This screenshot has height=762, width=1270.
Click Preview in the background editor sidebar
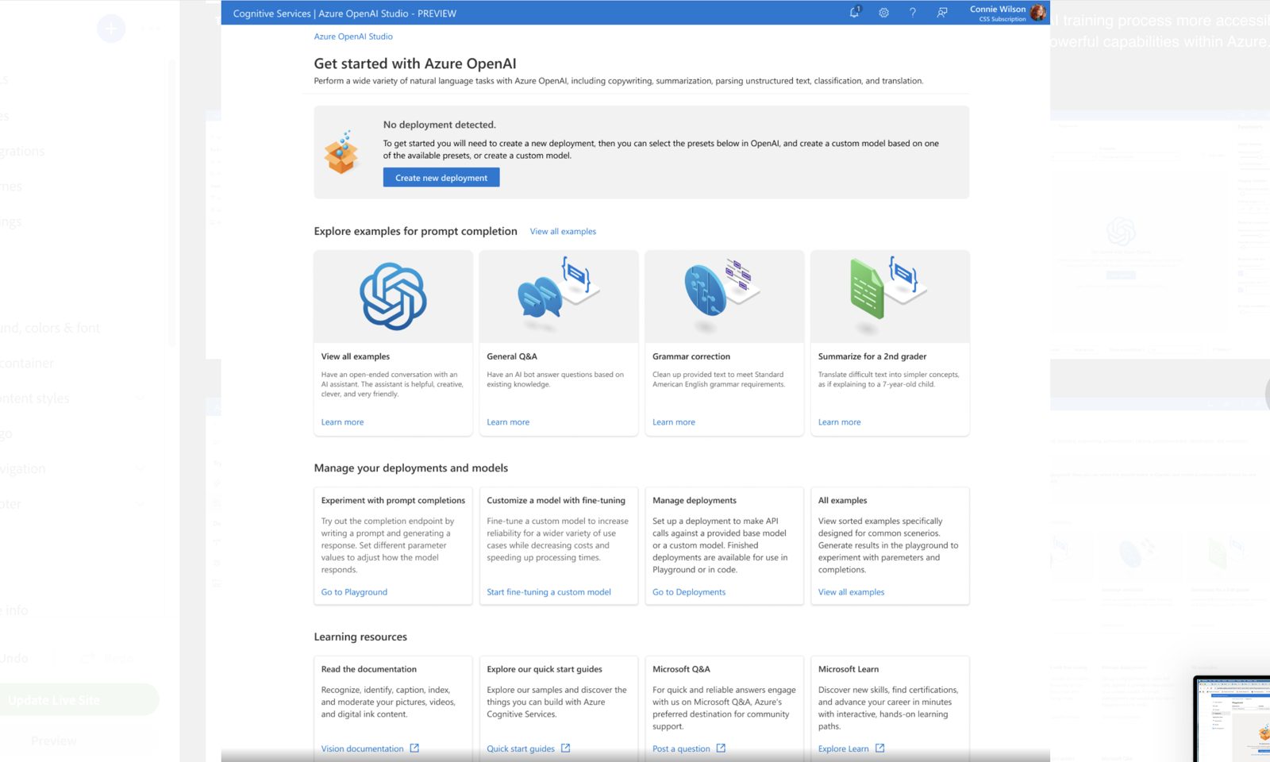point(54,741)
